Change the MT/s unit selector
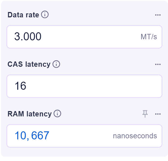Image resolution: width=168 pixels, height=161 pixels. [149, 37]
